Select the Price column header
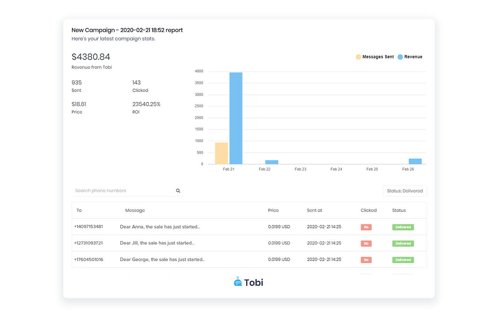 point(273,210)
